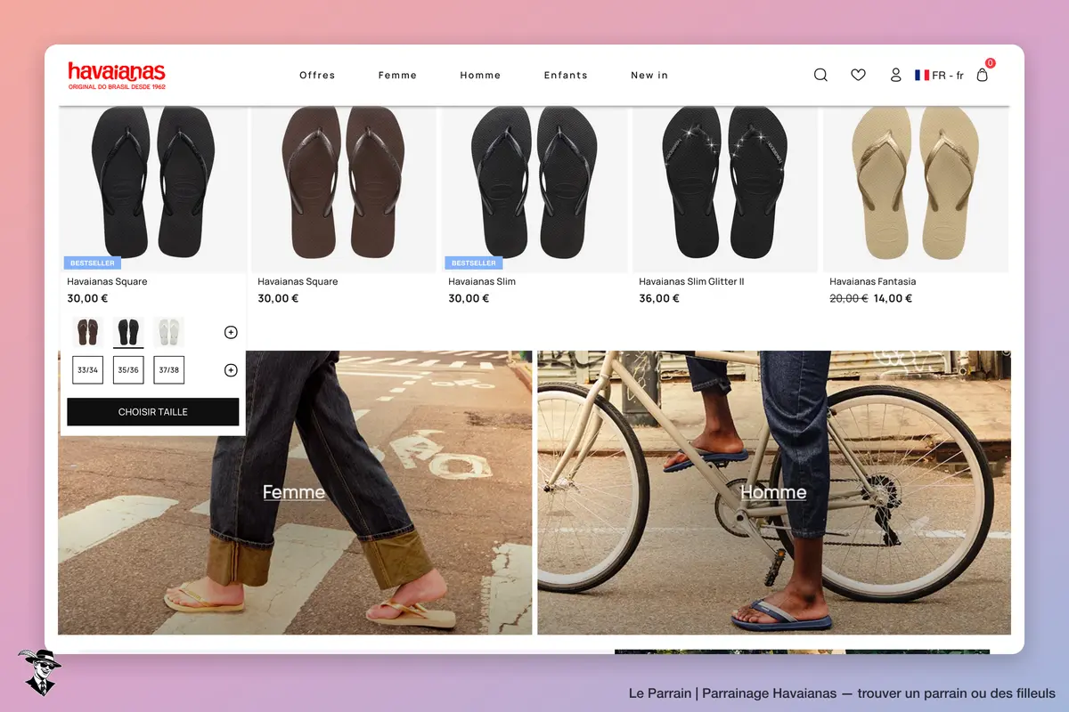Select size 35/36

point(128,370)
